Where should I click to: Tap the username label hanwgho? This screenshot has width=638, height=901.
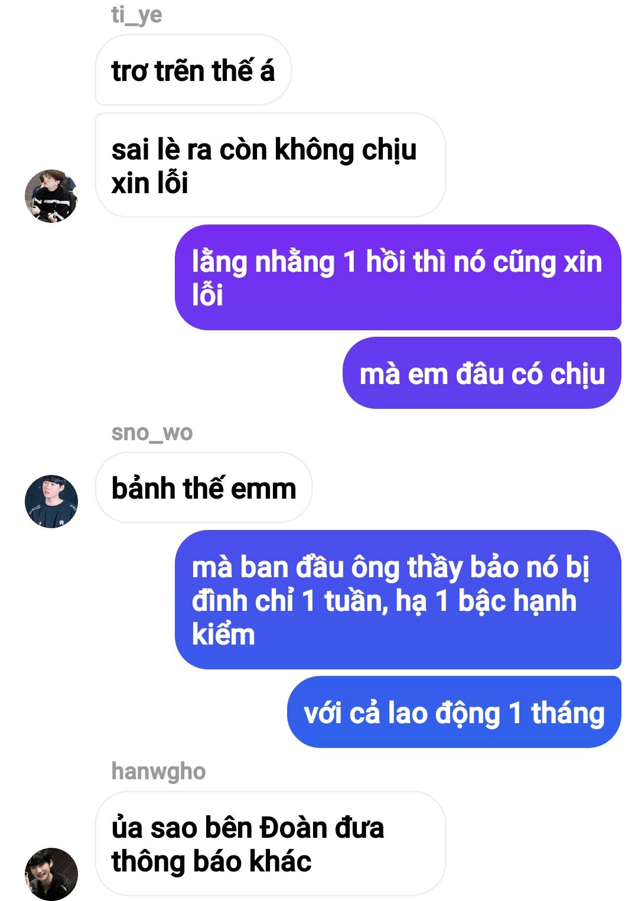[x=158, y=772]
